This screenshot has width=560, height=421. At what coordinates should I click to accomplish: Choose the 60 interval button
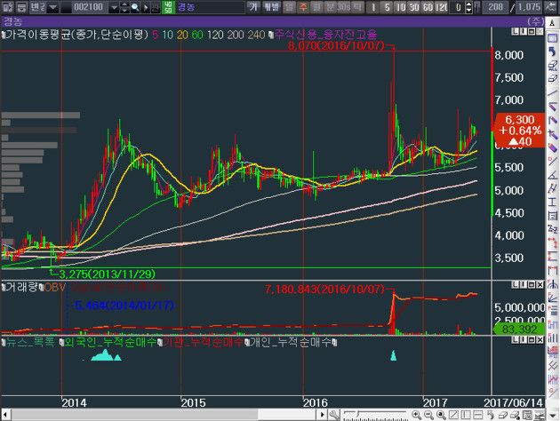click(428, 7)
